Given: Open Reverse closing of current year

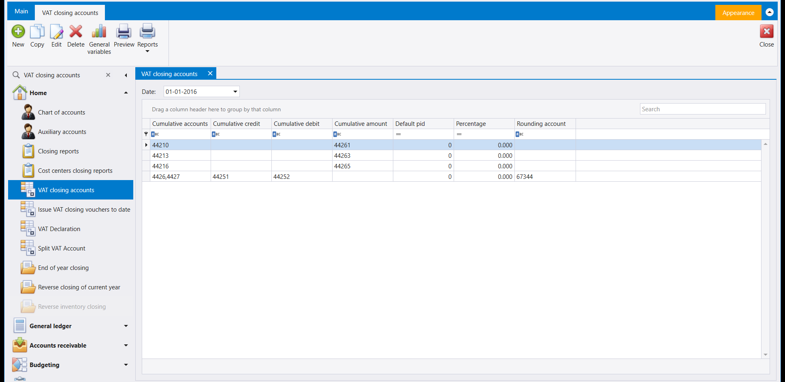Looking at the screenshot, I should [x=79, y=287].
